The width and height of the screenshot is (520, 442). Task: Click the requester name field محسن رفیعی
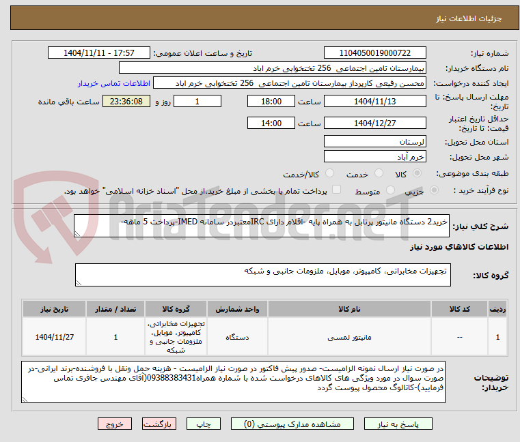click(x=290, y=83)
